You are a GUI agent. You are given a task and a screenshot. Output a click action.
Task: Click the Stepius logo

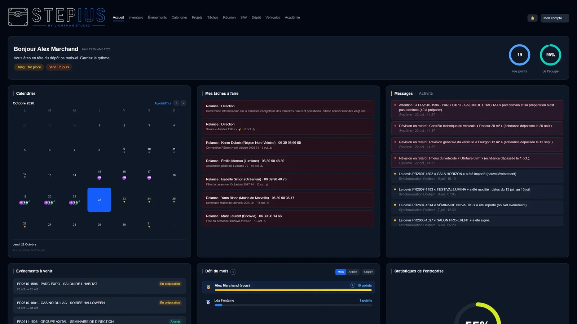(x=57, y=17)
